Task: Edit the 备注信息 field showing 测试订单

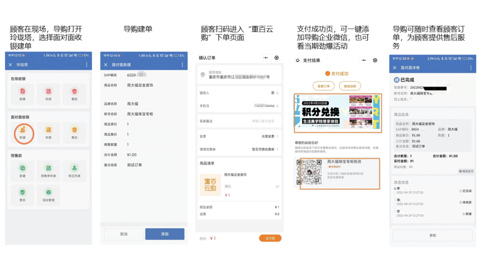Action: coord(135,165)
